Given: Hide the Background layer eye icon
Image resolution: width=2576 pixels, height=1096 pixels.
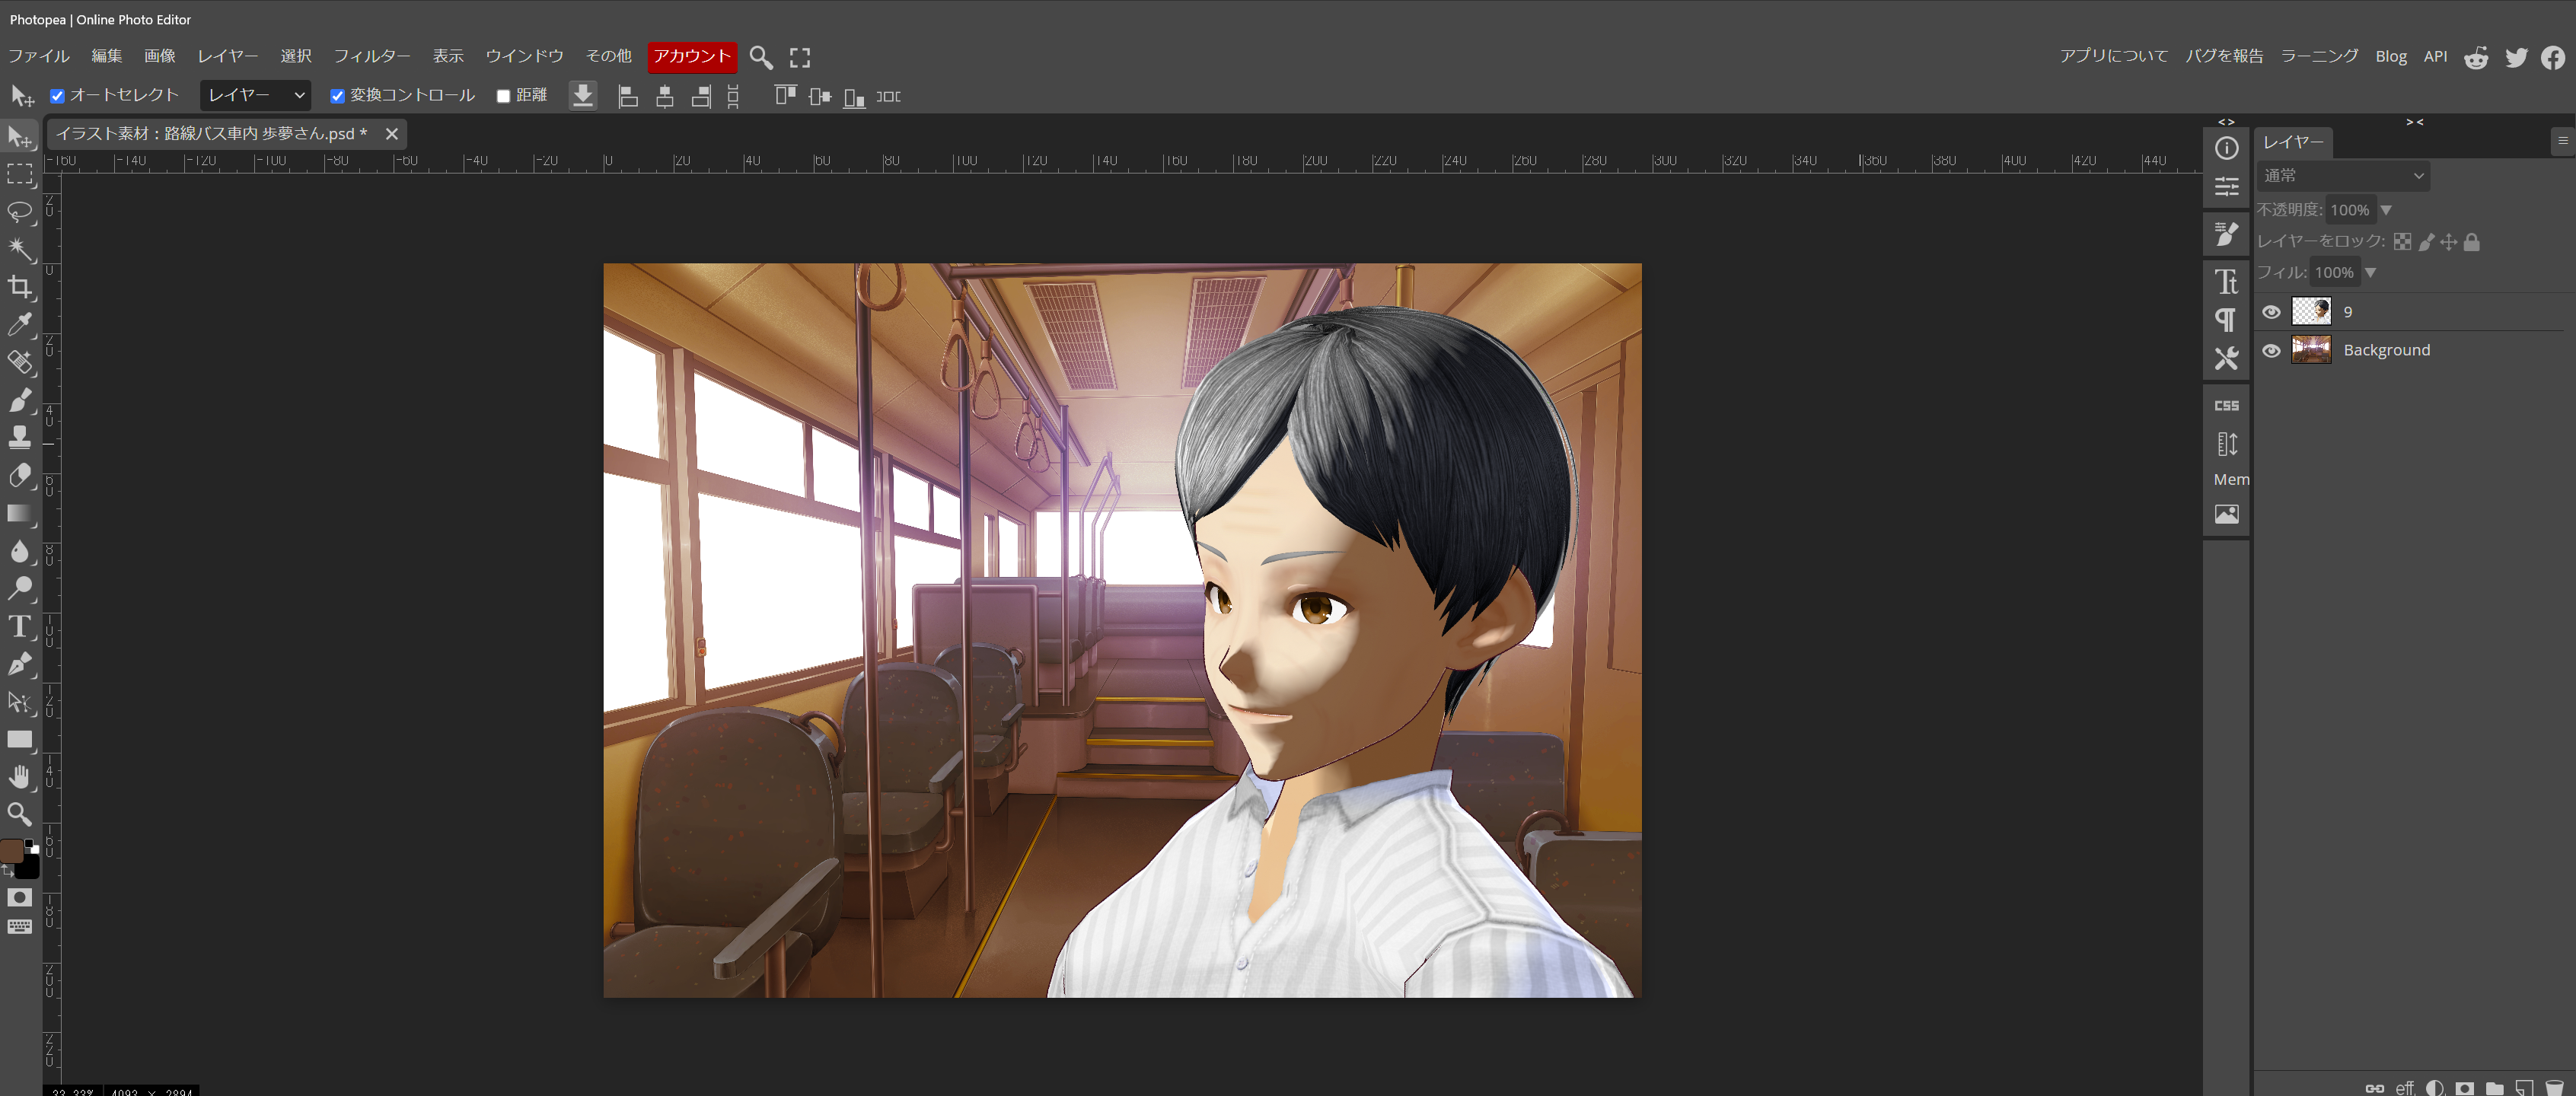Looking at the screenshot, I should (x=2271, y=350).
